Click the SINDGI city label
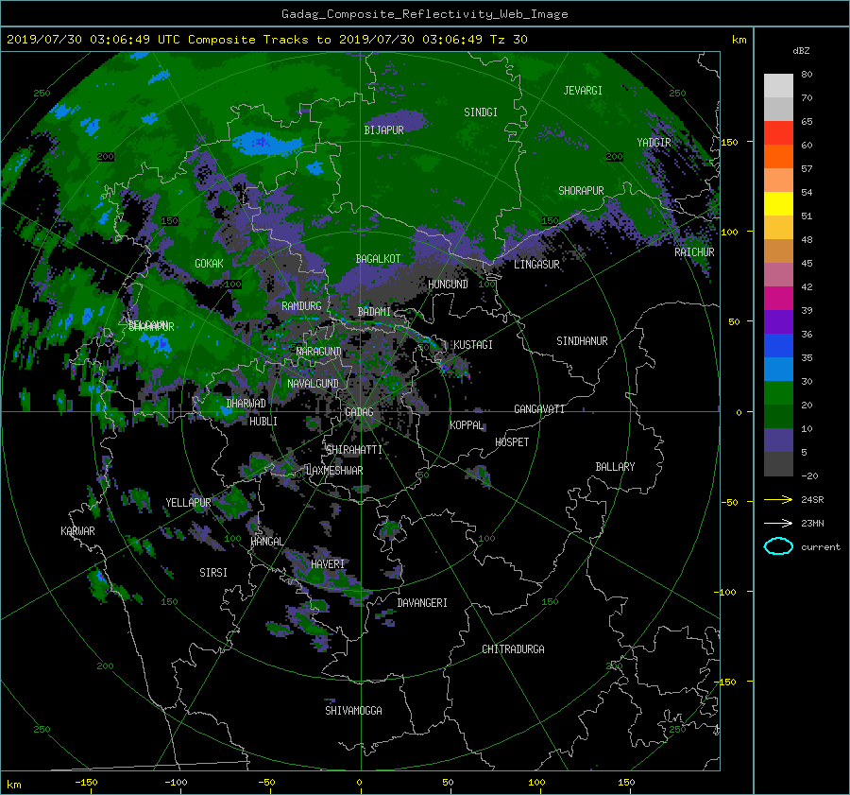Screen dimensions: 850x795 pyautogui.click(x=481, y=112)
